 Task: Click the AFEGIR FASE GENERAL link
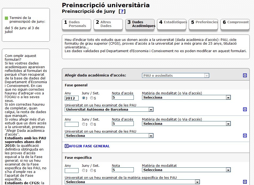coord(89,146)
